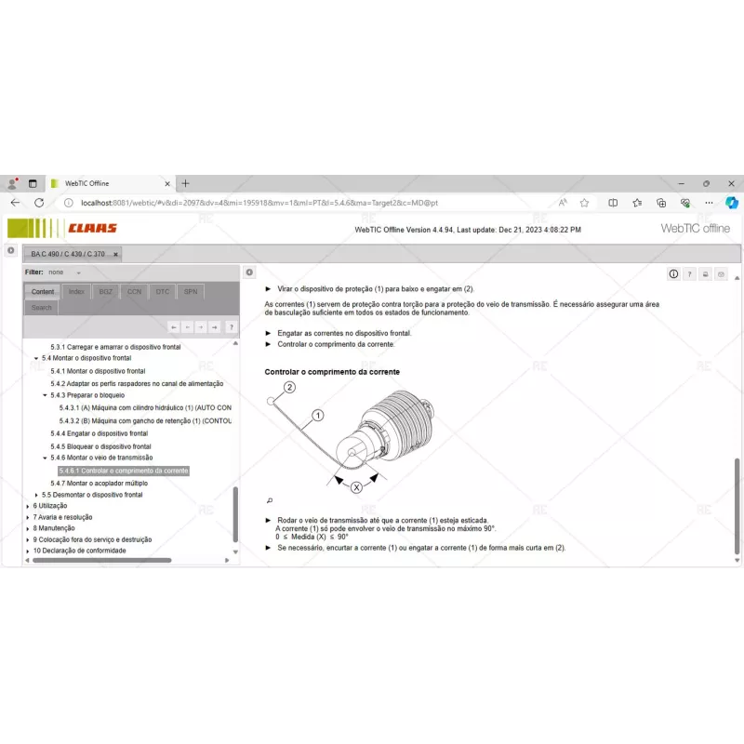Open the Search tab in the left panel

40,307
